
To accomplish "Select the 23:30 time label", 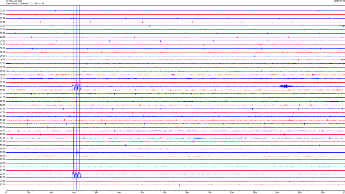I will tap(3, 185).
